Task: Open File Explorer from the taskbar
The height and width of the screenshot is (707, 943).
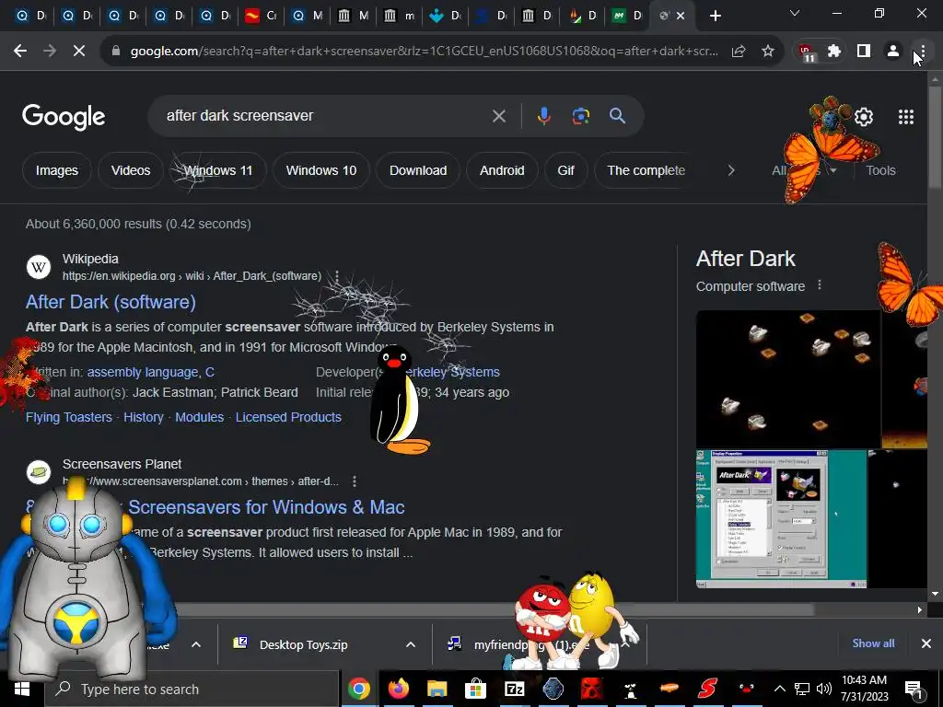Action: click(x=437, y=689)
